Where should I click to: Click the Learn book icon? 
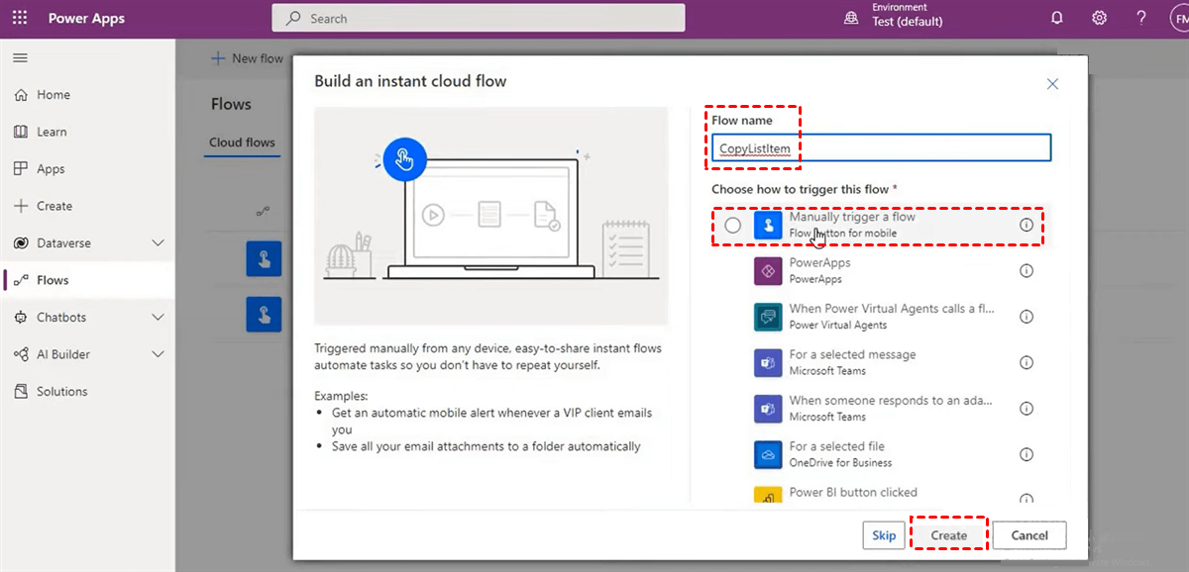pos(20,132)
